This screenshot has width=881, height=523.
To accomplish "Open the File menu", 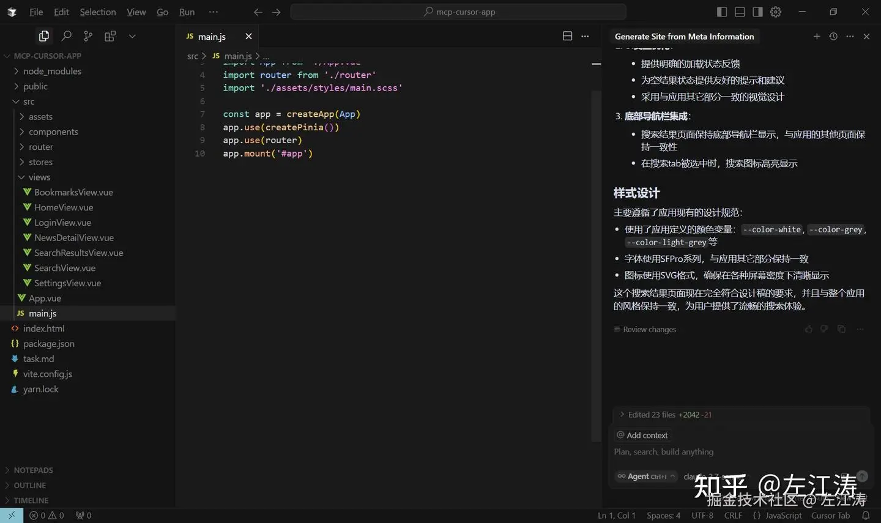I will 36,12.
